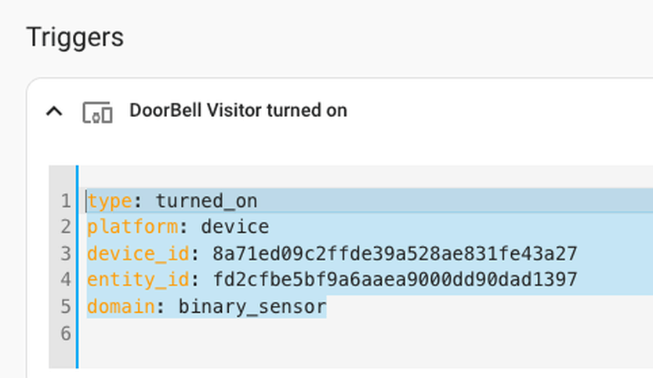
Task: Click line number 2 in gutter
Action: click(65, 227)
